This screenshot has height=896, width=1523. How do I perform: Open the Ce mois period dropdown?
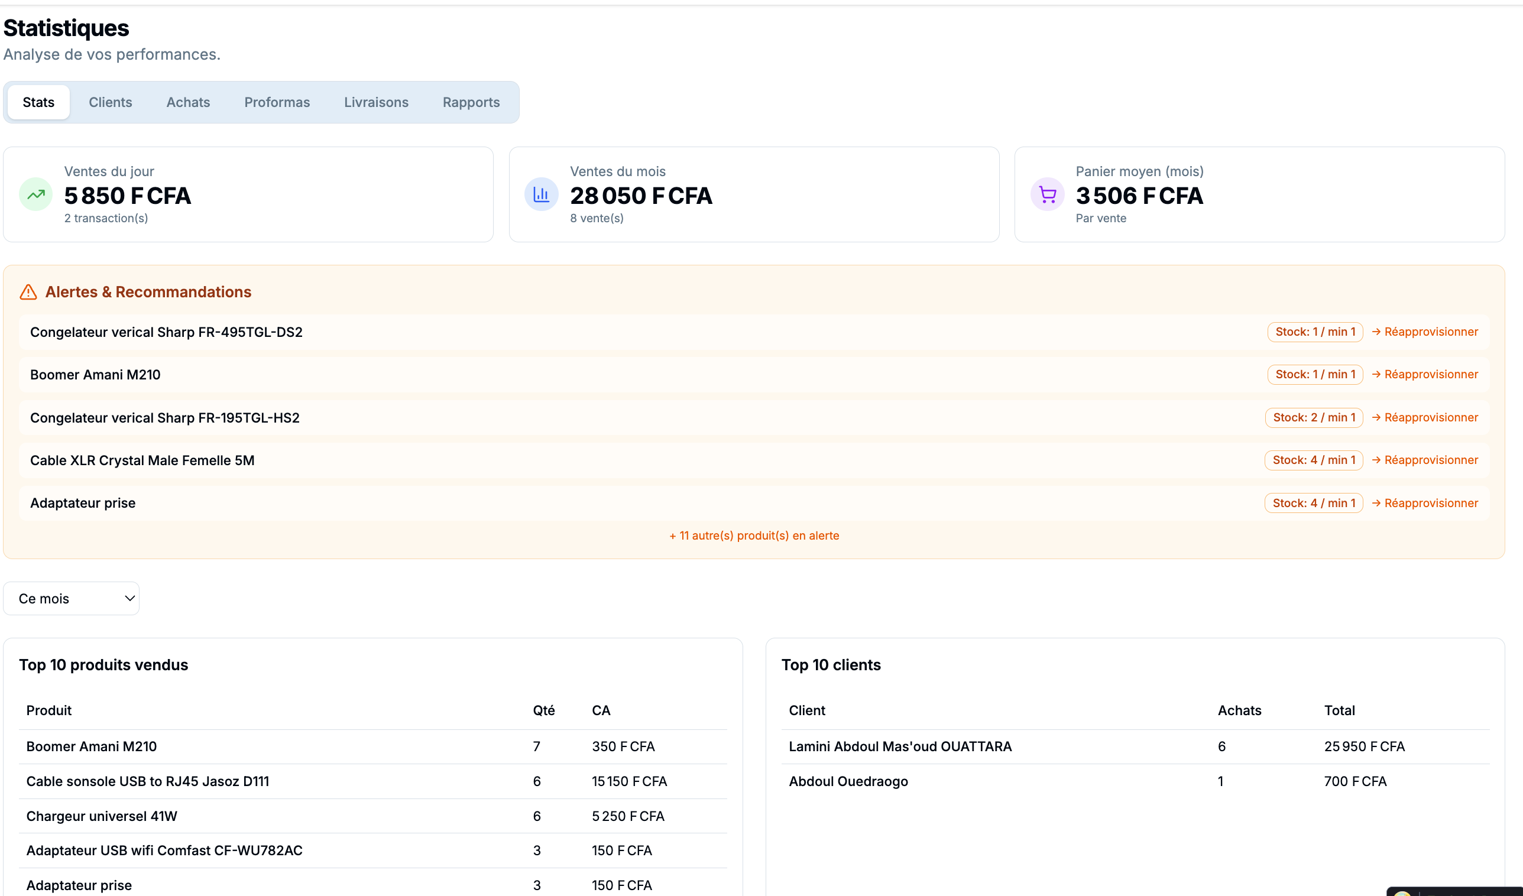point(72,599)
